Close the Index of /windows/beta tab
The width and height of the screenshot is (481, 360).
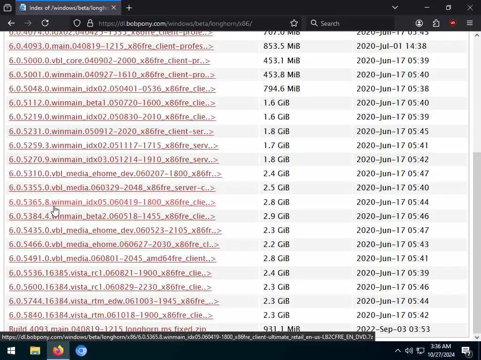click(x=114, y=7)
